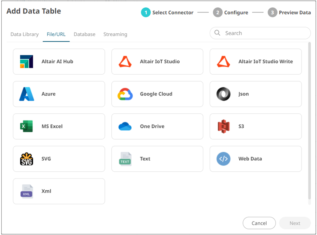Click the Cancel button
This screenshot has width=317, height=235.
[259, 223]
